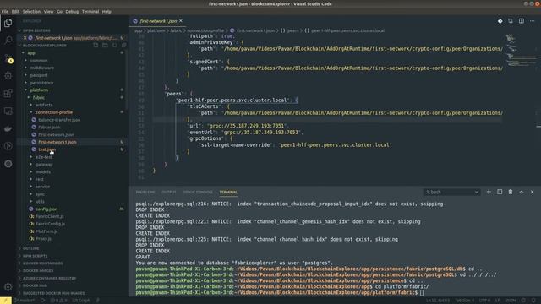Click Synchronize Changes in status bar
Viewport: 541px width, 304px height.
point(43,301)
